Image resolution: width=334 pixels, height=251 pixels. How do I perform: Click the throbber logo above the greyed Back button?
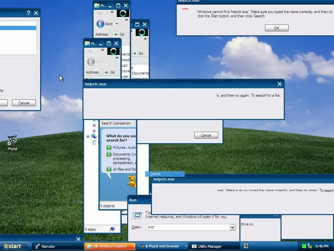pos(113,51)
